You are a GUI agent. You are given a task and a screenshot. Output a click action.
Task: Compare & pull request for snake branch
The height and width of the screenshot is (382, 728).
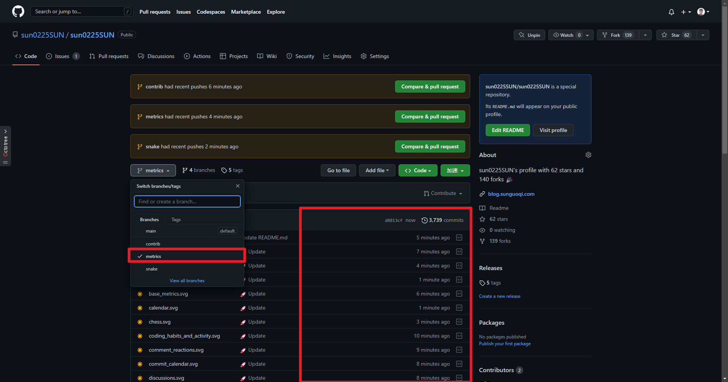[x=430, y=146]
